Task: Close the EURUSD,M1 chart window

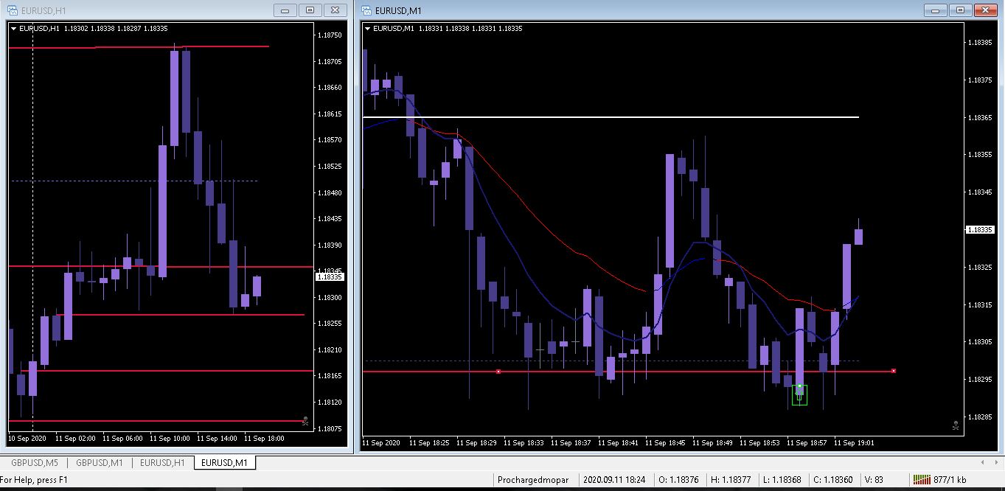Action: [x=986, y=10]
